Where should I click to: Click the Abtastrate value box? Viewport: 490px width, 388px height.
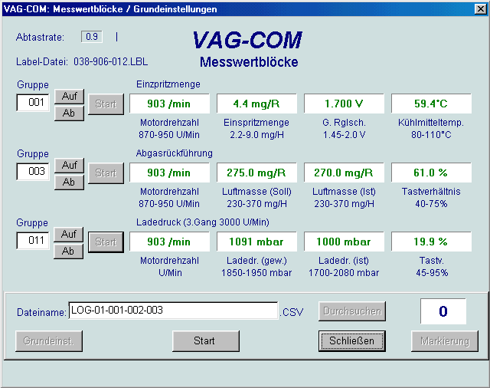pyautogui.click(x=93, y=37)
